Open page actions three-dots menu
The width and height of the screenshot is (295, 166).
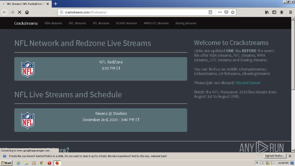(x=220, y=12)
